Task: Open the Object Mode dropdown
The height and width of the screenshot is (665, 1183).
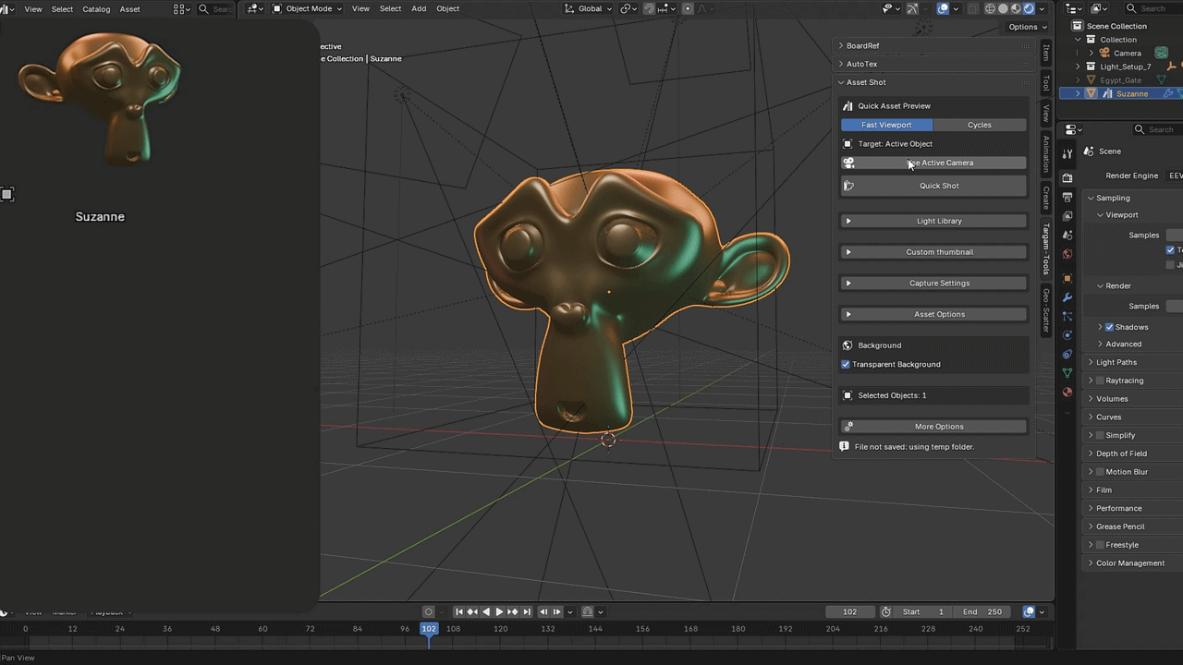Action: (x=307, y=8)
